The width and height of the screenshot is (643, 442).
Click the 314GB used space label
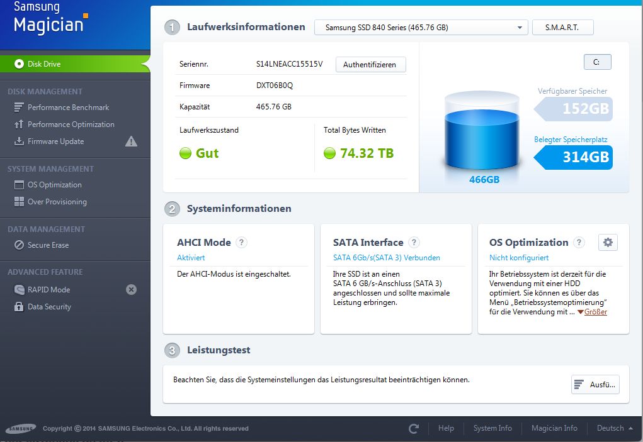(x=573, y=157)
